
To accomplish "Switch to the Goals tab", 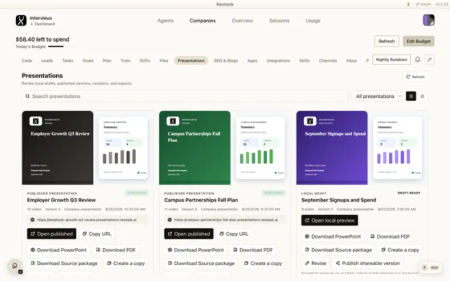I will click(88, 61).
